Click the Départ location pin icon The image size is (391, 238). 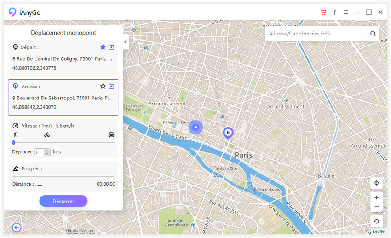click(16, 47)
